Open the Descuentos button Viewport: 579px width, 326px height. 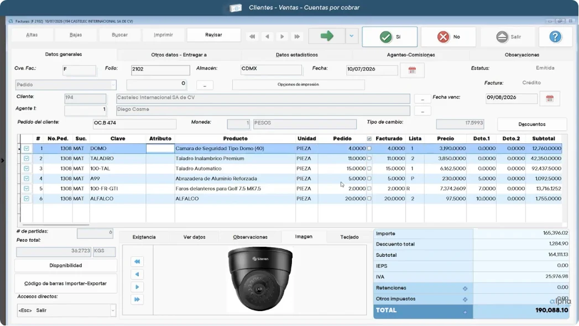pos(532,124)
